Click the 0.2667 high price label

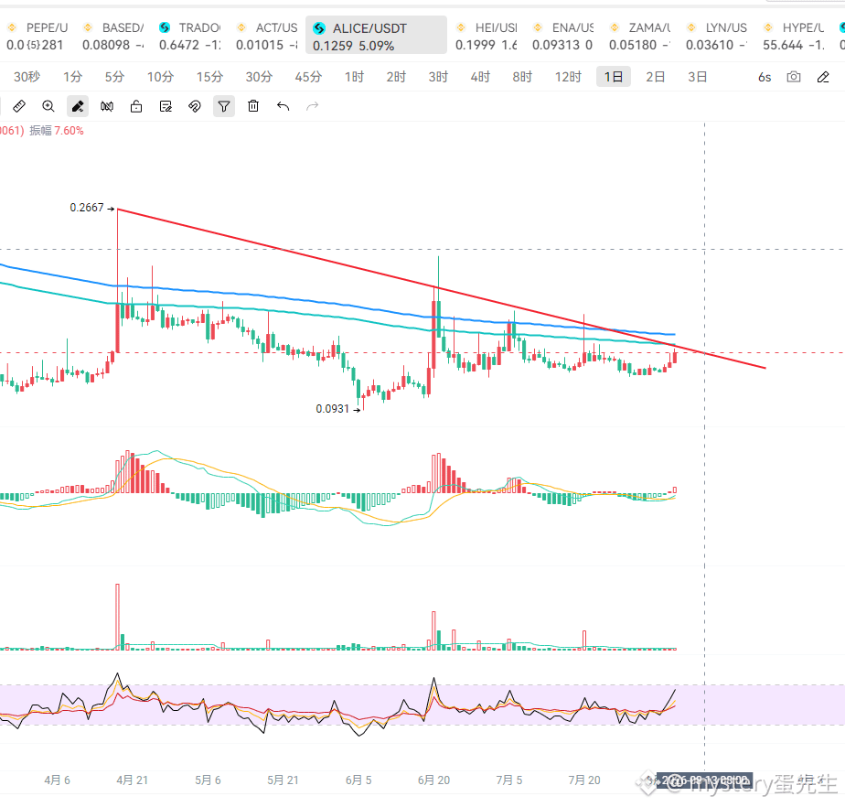87,208
